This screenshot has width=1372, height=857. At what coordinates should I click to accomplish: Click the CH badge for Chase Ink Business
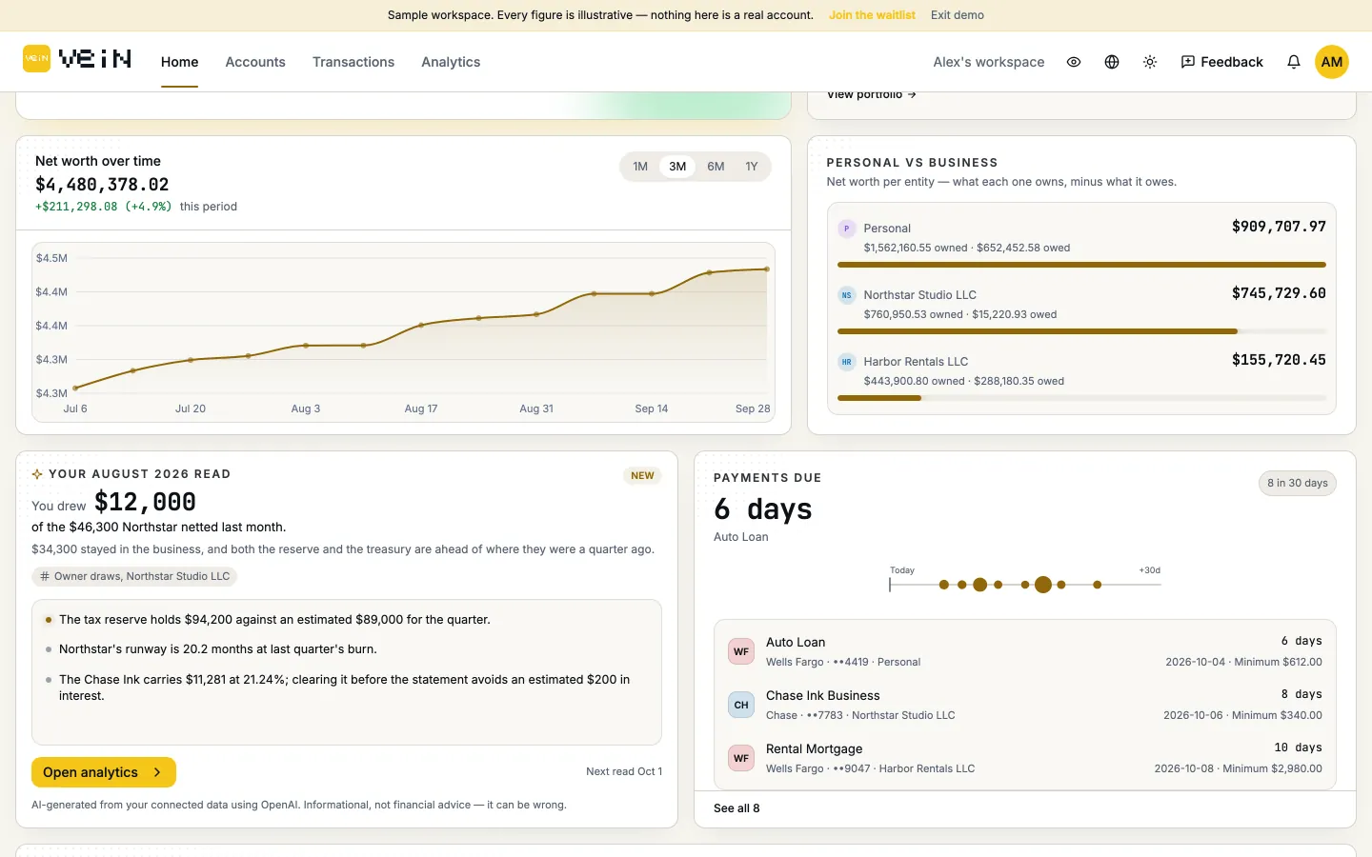point(741,706)
